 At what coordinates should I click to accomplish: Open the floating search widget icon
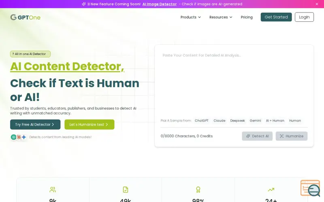click(310, 188)
